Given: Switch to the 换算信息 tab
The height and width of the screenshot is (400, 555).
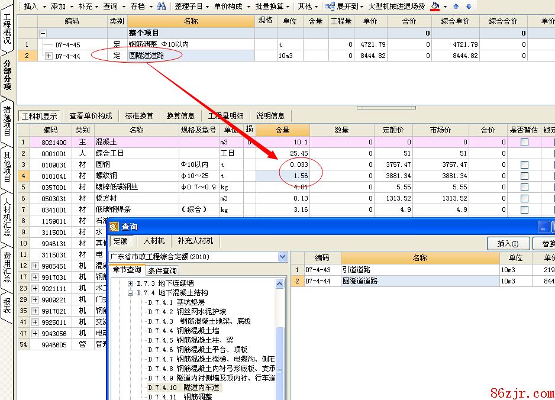Looking at the screenshot, I should 180,116.
